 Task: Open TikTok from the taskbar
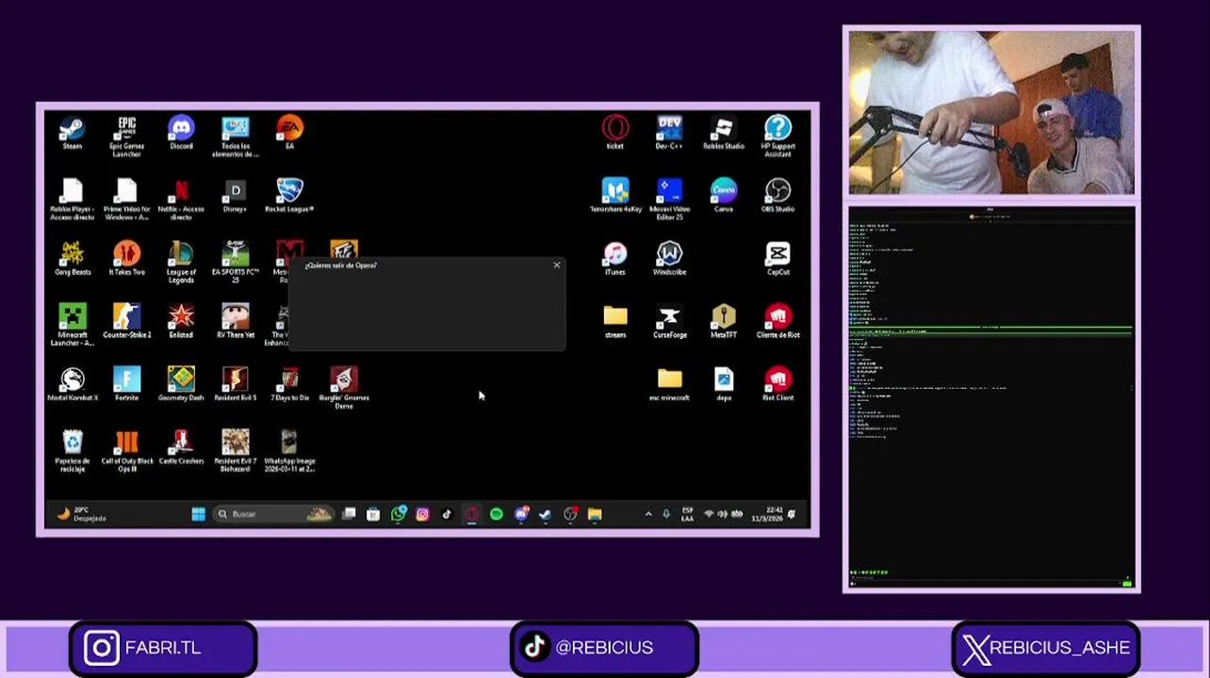point(447,514)
